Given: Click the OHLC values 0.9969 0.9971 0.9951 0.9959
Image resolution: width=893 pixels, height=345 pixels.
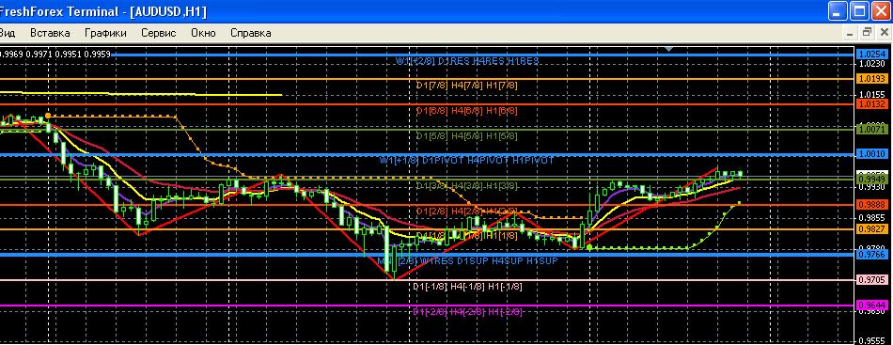Looking at the screenshot, I should point(55,55).
